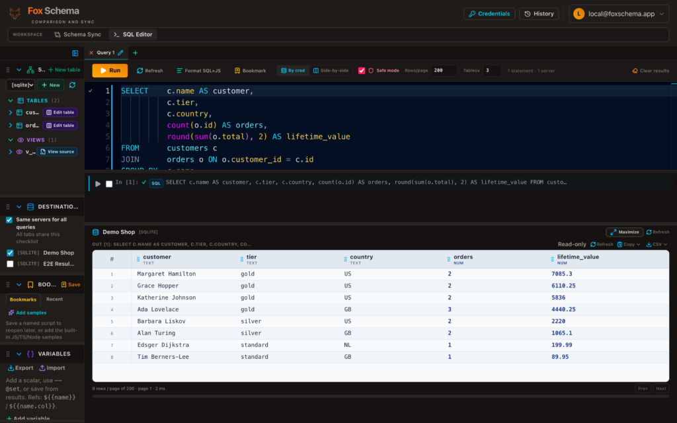The width and height of the screenshot is (677, 423).
Task: Edit the Tables≥ number field
Action: point(492,70)
